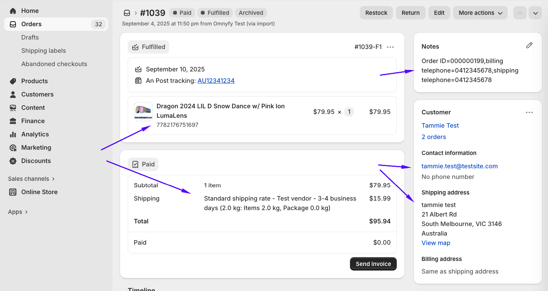Click the orders inbox breadcrumb icon
The width and height of the screenshot is (548, 291).
pos(127,13)
